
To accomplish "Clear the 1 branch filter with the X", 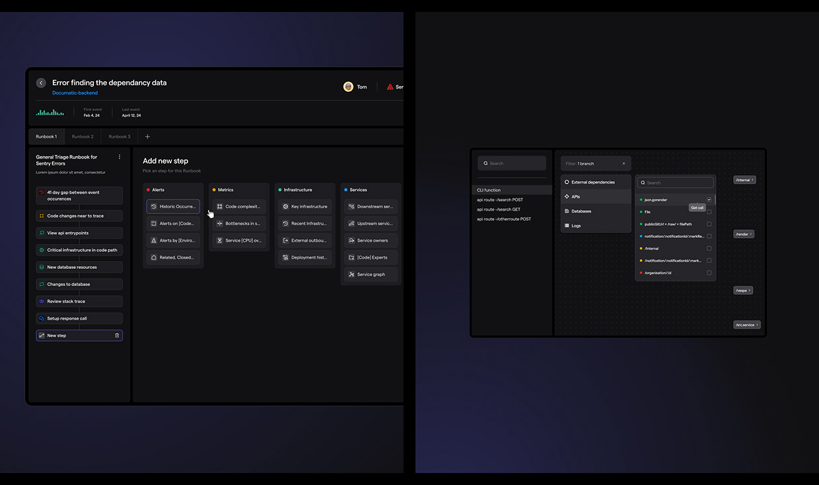I will pyautogui.click(x=623, y=164).
